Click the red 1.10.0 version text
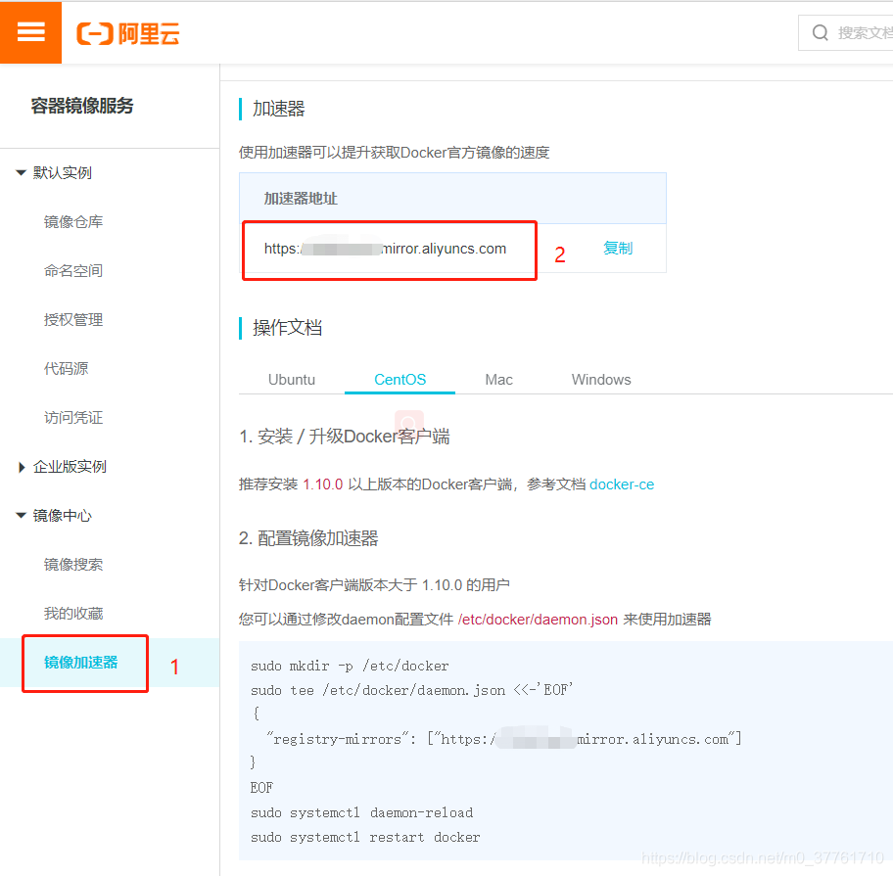 (323, 484)
